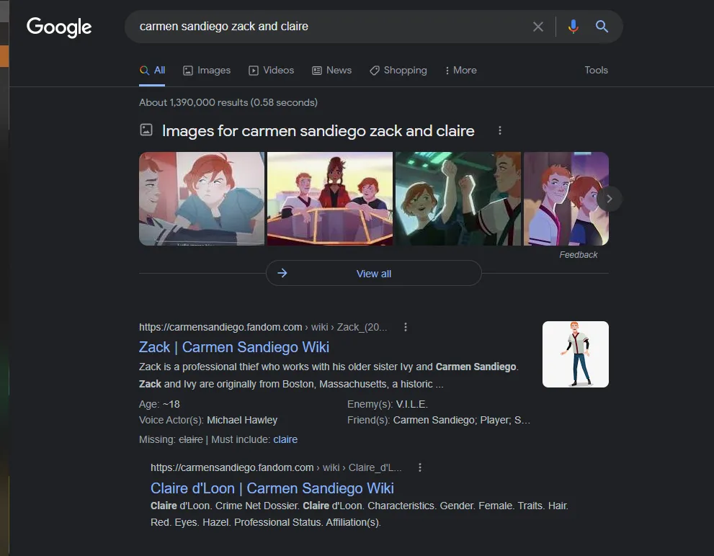714x556 pixels.
Task: Click View all images button
Action: pos(374,273)
